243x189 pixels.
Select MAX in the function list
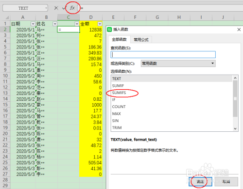click(x=172, y=114)
